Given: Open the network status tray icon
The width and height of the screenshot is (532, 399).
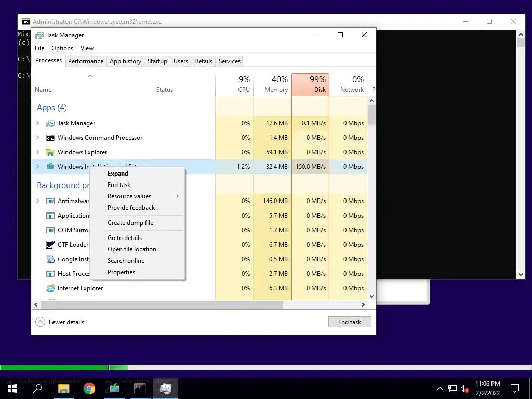Looking at the screenshot, I should [453, 389].
